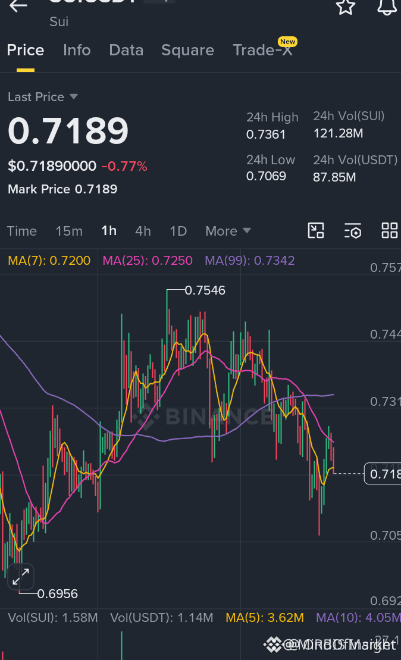The image size is (401, 660).
Task: Expand the Last Price dropdown
Action: (x=43, y=97)
